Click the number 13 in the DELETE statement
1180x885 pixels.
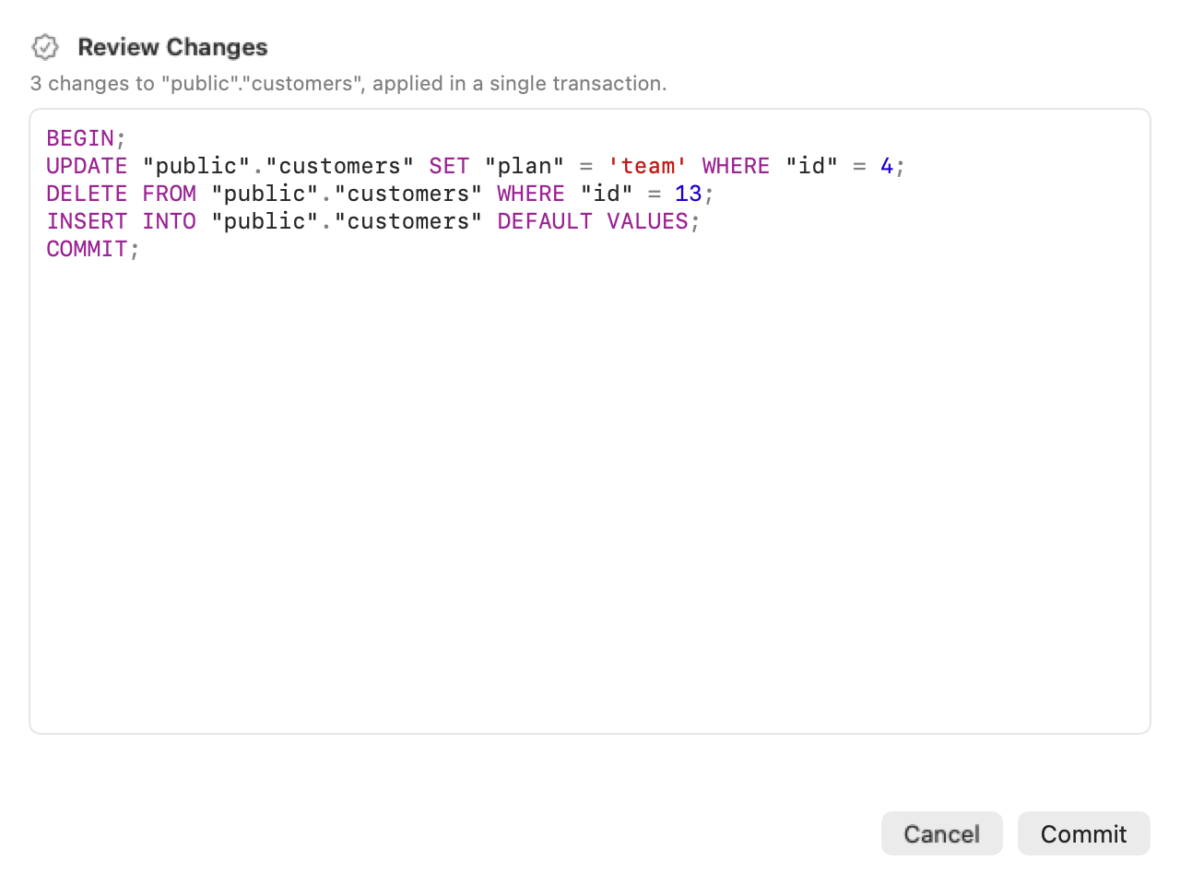[688, 194]
